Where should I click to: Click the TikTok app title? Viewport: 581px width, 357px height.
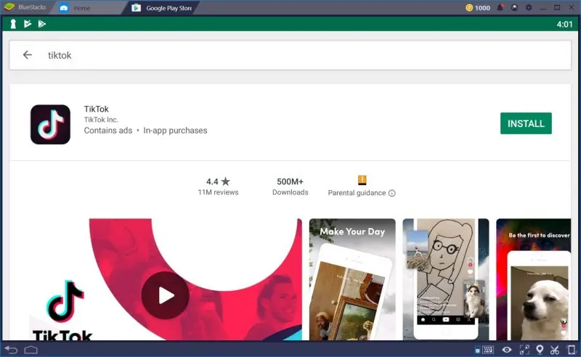97,109
